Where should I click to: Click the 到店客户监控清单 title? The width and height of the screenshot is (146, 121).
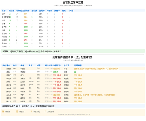pyautogui.click(x=72, y=57)
